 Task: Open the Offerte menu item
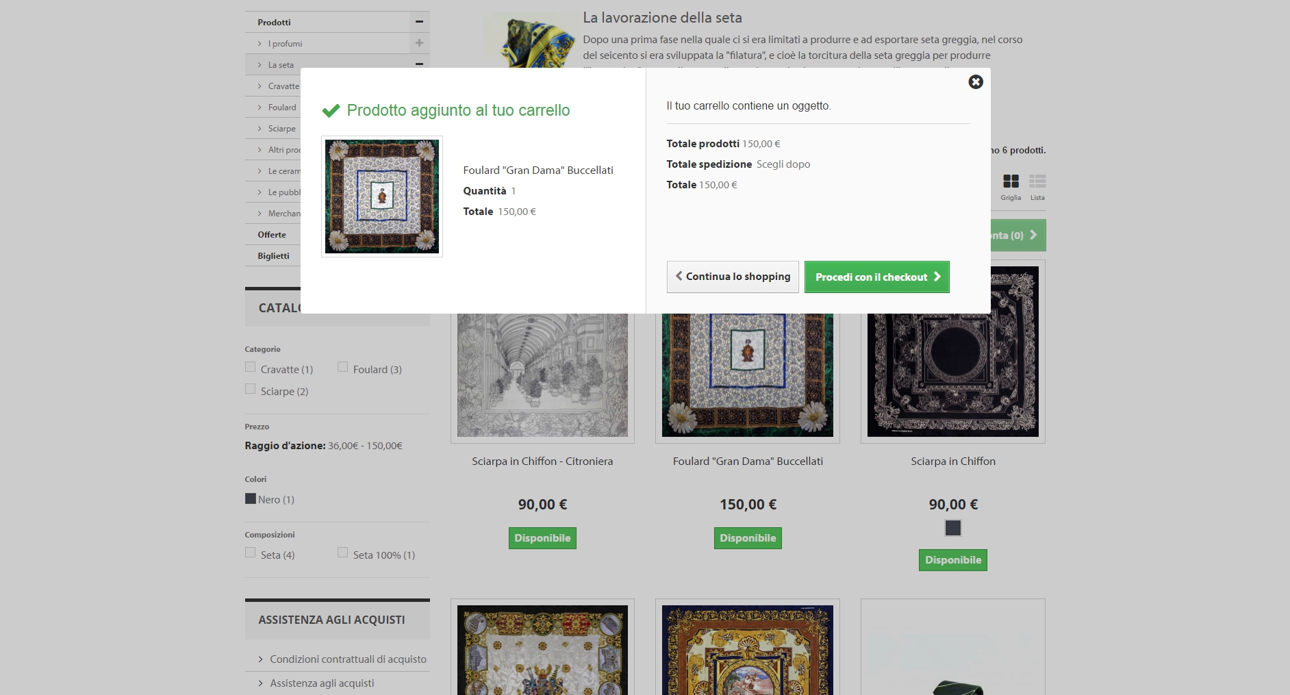[x=272, y=235]
